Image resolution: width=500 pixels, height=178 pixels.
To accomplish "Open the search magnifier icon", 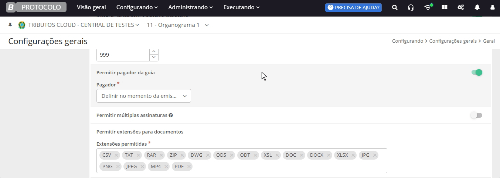I will tap(395, 7).
